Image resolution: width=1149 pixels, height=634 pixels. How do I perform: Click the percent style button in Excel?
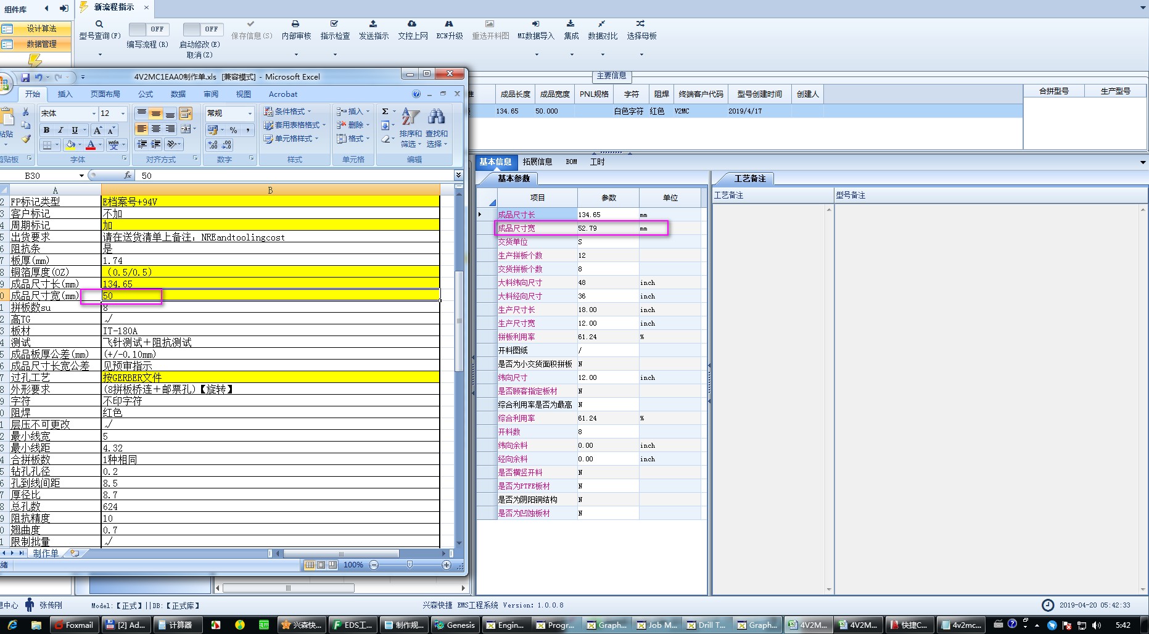coord(233,130)
